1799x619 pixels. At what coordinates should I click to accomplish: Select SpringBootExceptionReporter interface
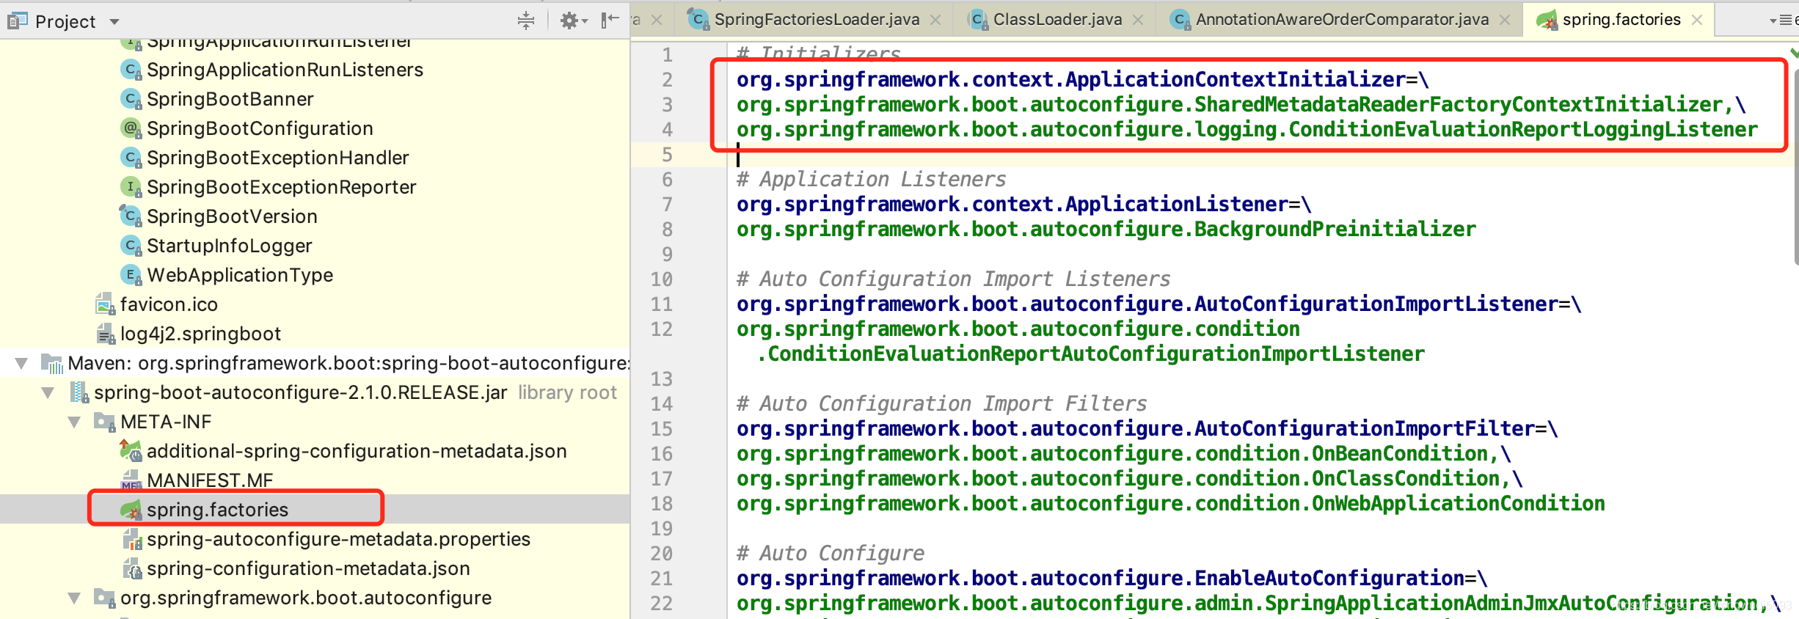(x=281, y=187)
